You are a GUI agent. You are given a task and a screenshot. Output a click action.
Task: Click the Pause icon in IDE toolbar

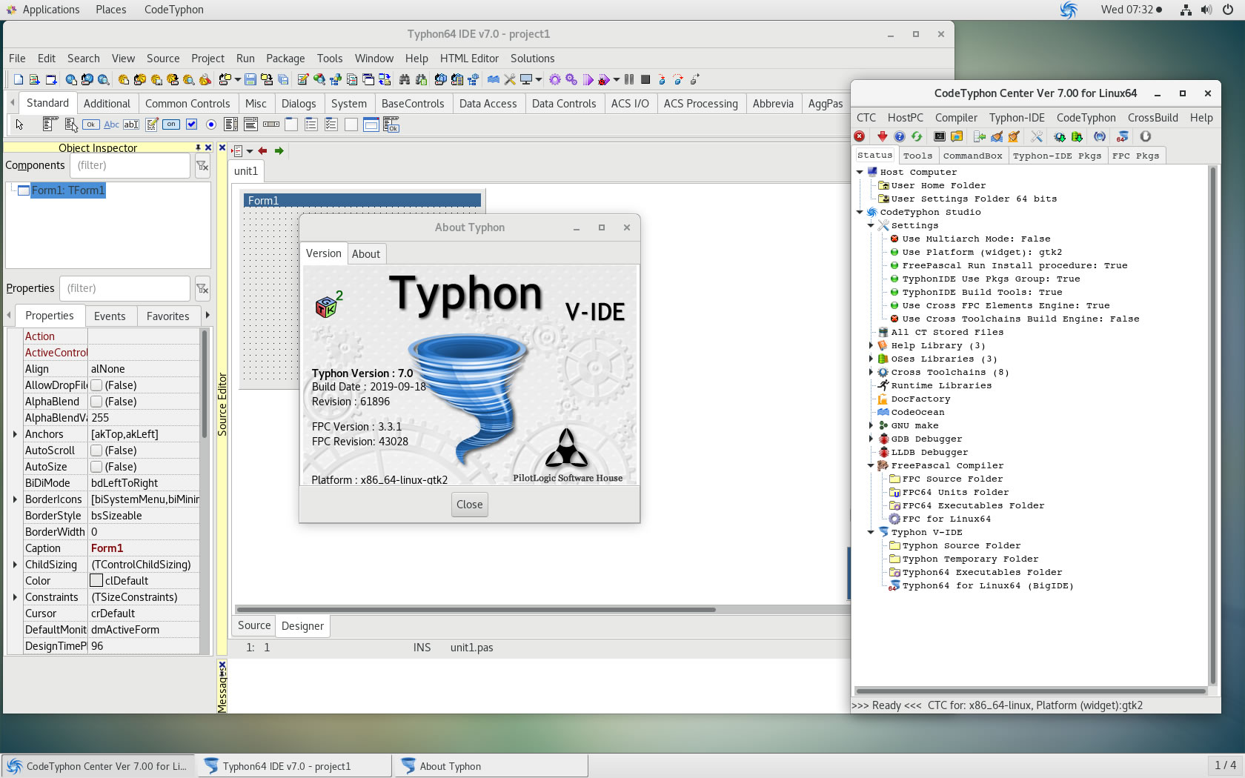(629, 79)
